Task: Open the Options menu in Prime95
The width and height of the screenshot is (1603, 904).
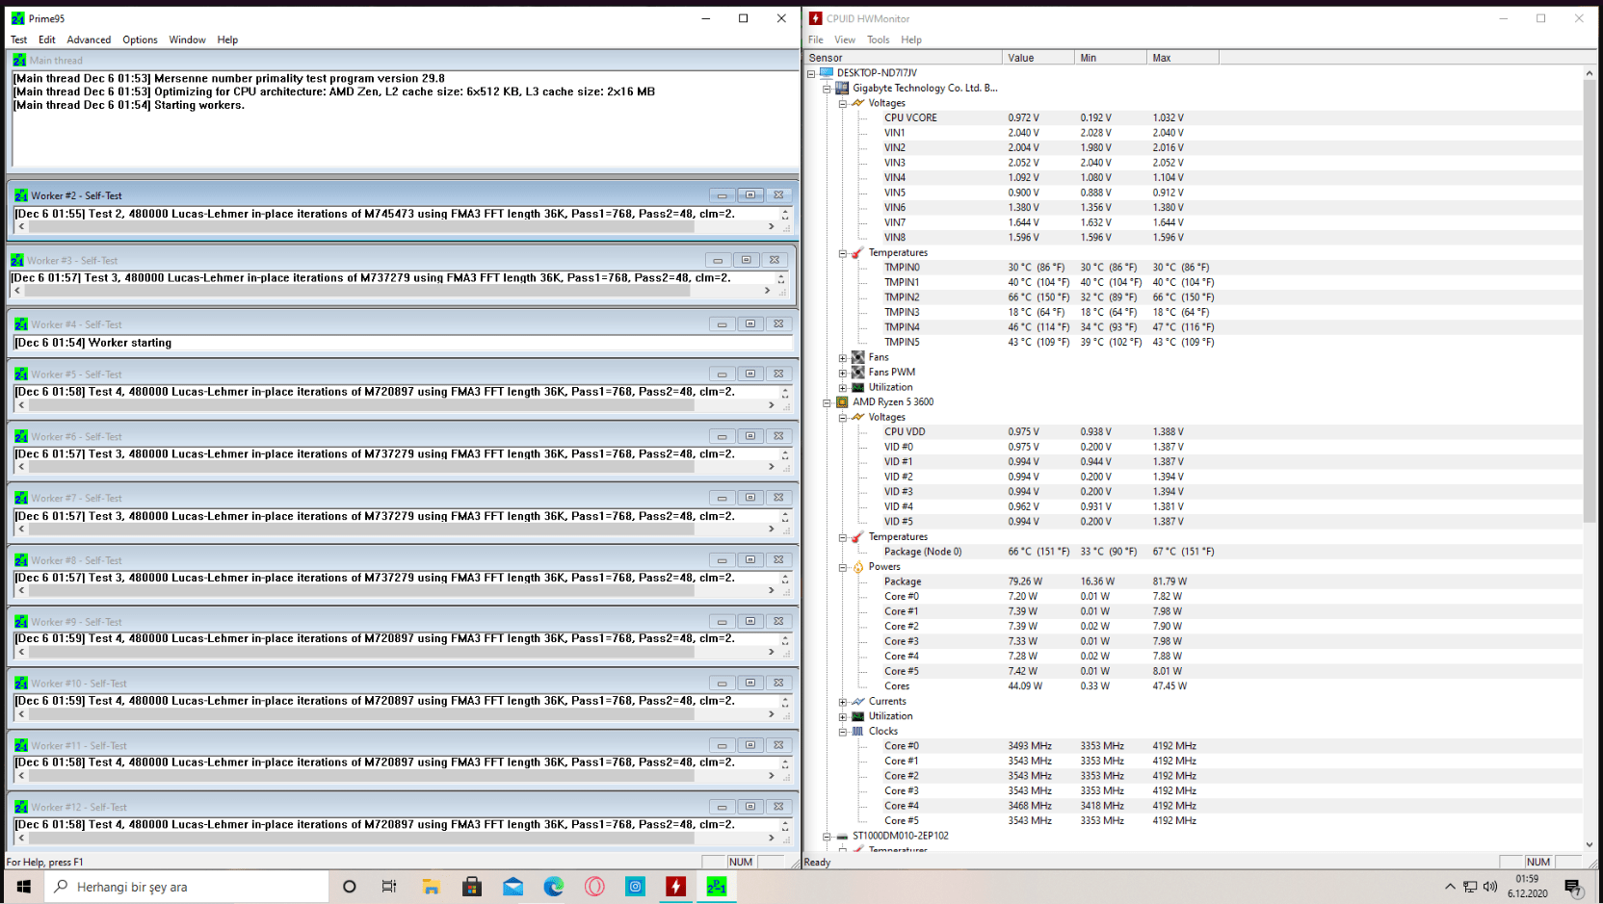Action: 140,39
